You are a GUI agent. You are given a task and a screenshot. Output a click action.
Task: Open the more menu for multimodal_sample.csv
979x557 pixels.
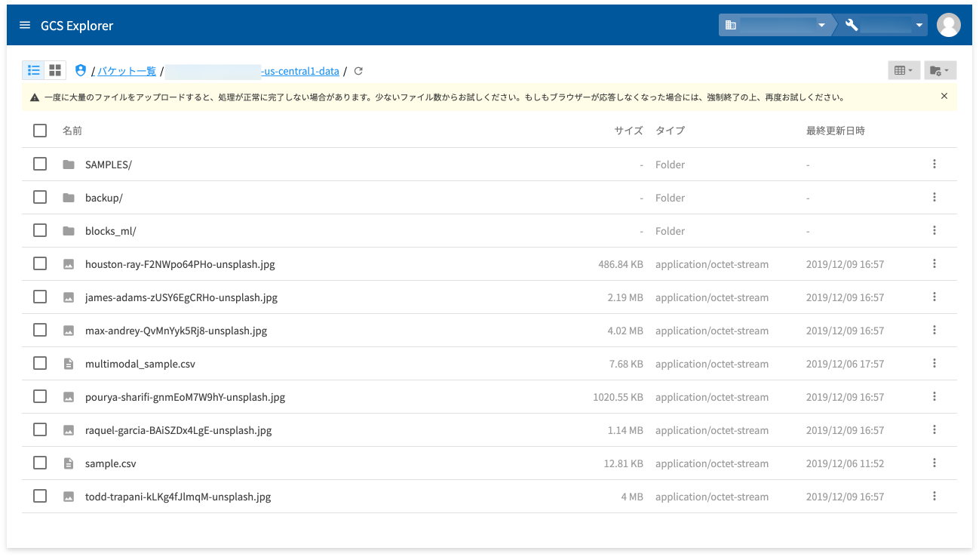tap(934, 363)
